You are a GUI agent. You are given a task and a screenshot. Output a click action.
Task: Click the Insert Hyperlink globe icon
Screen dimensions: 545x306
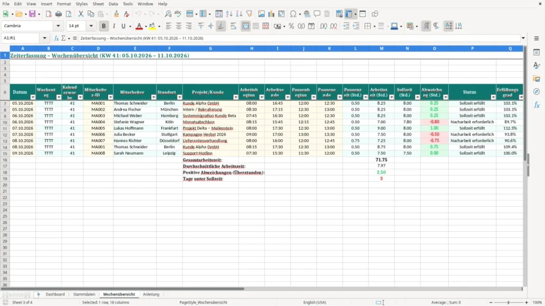click(307, 14)
